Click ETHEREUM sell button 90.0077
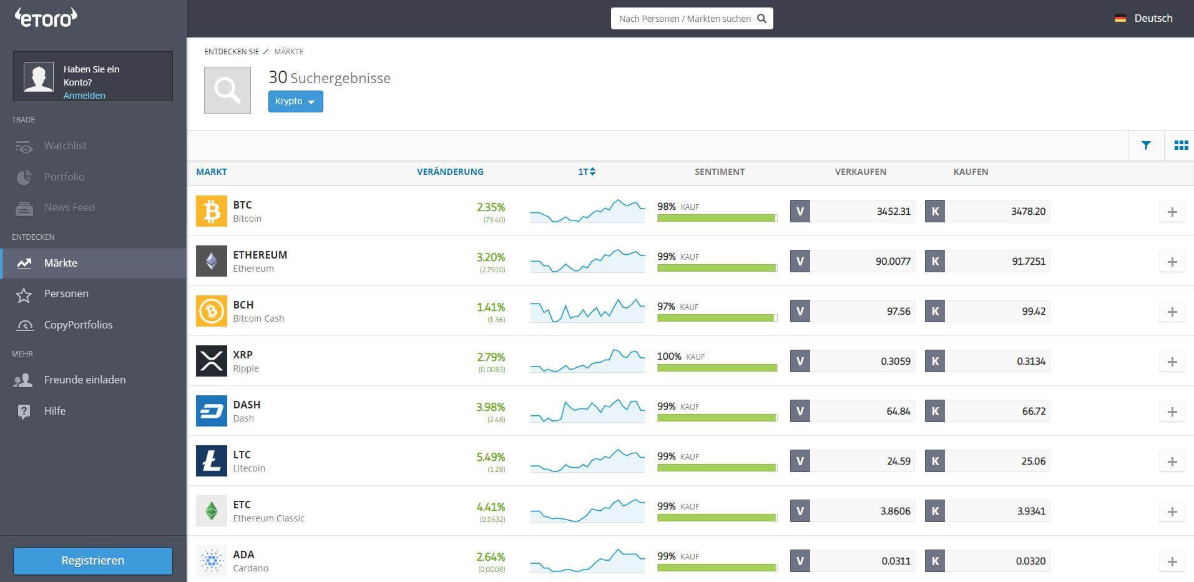Image resolution: width=1194 pixels, height=582 pixels. [853, 261]
